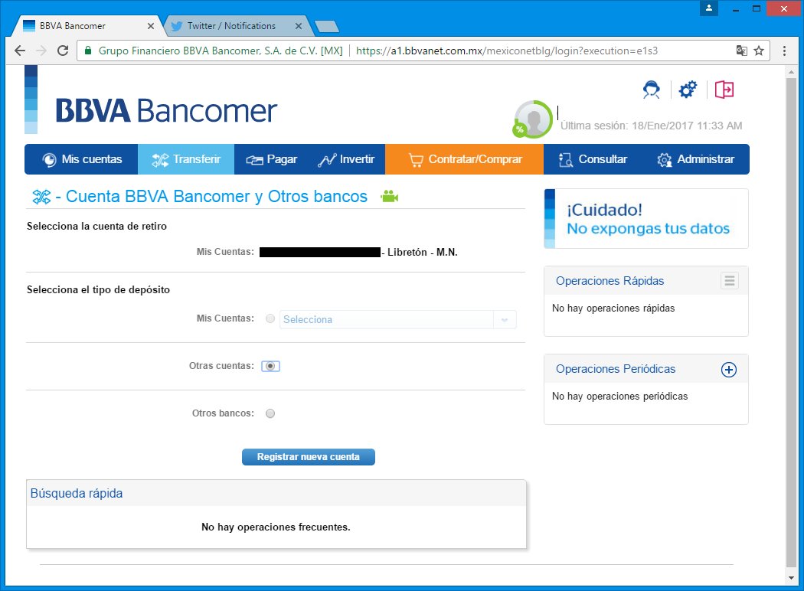Open the Mis cuentas menu
The width and height of the screenshot is (804, 591).
[81, 159]
